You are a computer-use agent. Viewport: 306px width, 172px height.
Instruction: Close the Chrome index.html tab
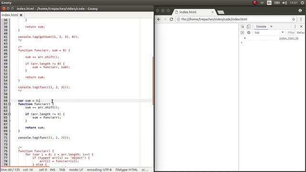click(x=212, y=12)
